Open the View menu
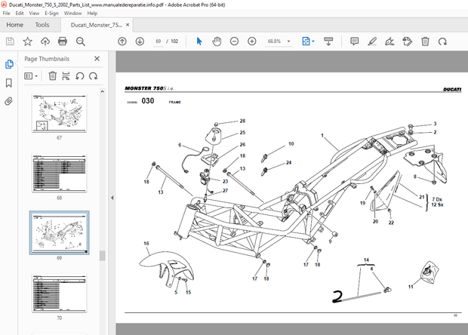468x335 pixels. (34, 13)
